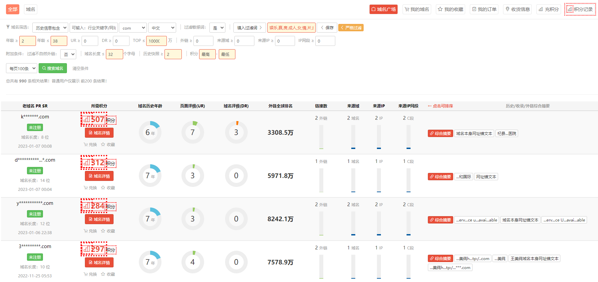Open 我的订单 orders tab
Viewport: 598px width, 282px height.
click(484, 9)
